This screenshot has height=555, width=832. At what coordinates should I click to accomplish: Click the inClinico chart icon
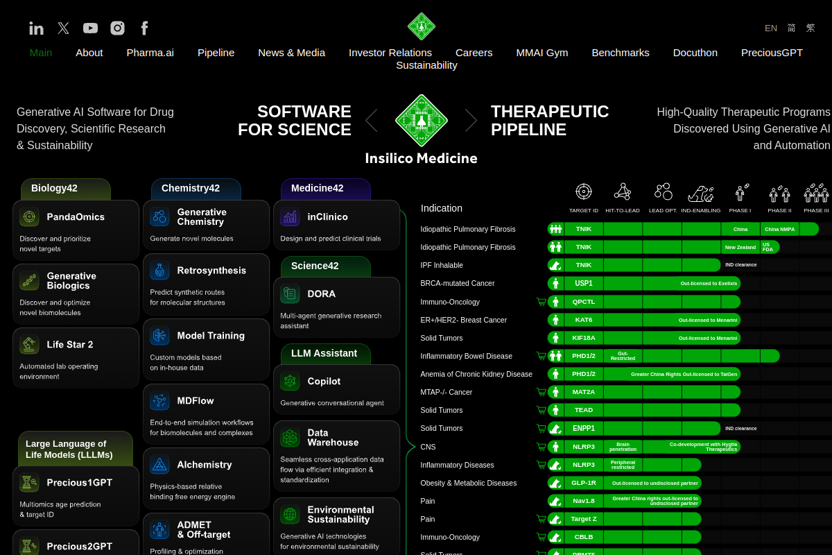[x=290, y=217]
